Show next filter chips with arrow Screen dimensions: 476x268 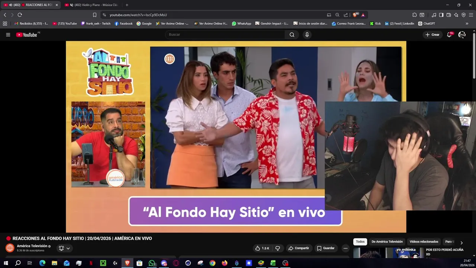pos(461,242)
